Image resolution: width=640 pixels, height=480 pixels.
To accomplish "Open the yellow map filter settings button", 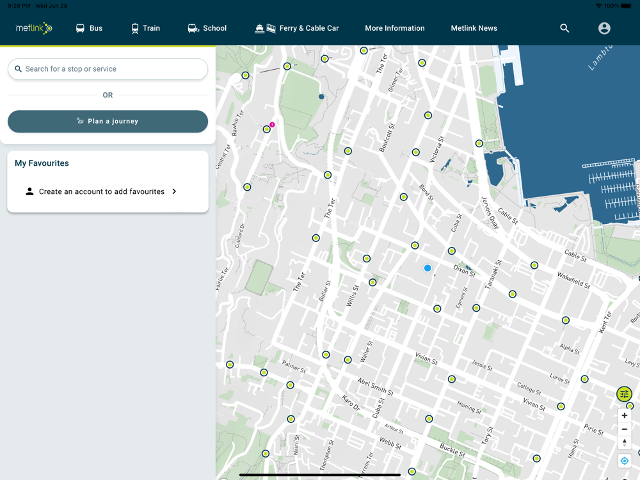I will click(x=624, y=394).
